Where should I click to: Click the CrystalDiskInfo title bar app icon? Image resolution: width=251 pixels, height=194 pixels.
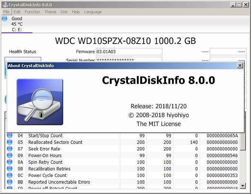(5, 4)
